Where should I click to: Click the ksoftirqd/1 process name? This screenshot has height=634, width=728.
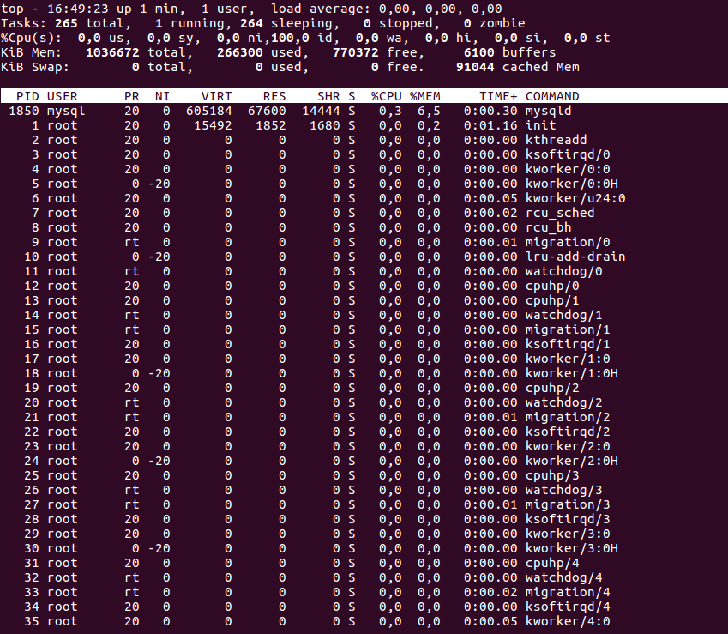point(568,344)
